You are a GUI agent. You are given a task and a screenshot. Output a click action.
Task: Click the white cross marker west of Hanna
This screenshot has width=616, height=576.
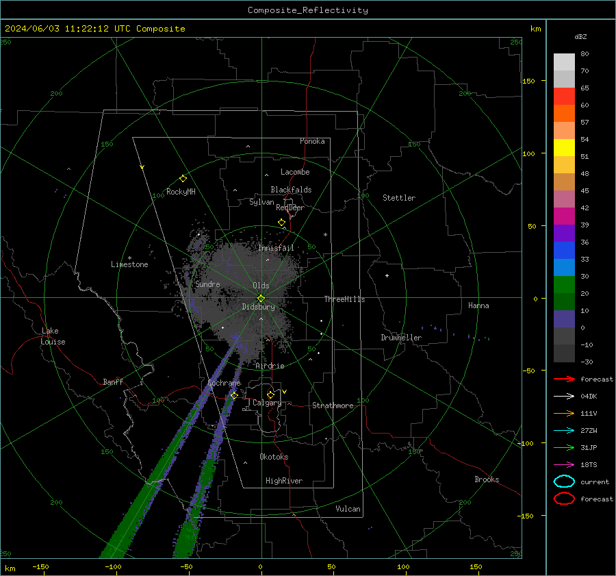(387, 275)
